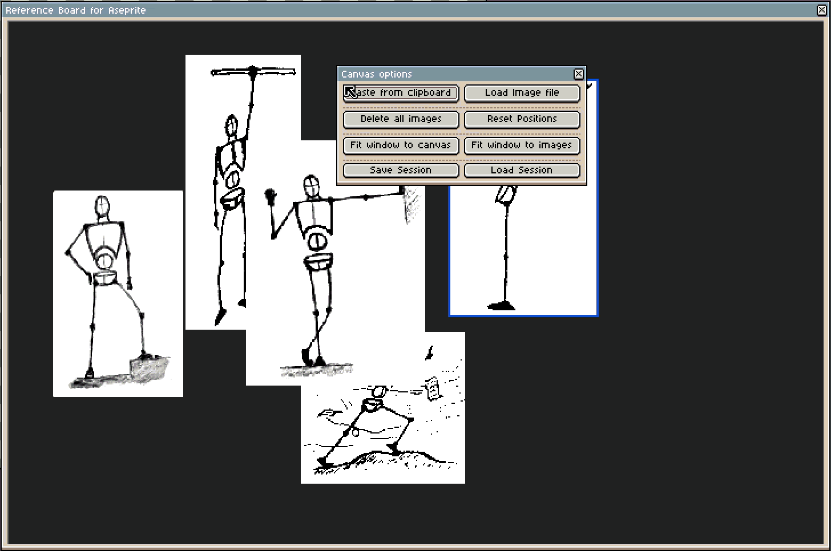This screenshot has height=551, width=831.
Task: Choose Fit window to canvas
Action: pyautogui.click(x=401, y=145)
